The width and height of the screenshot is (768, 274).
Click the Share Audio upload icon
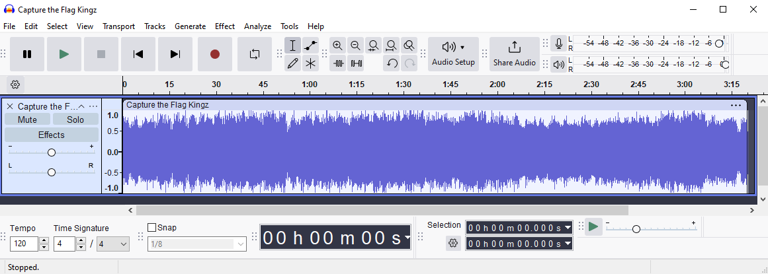pyautogui.click(x=514, y=48)
